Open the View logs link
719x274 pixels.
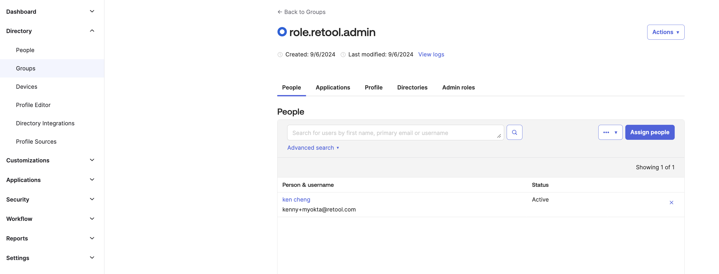click(x=431, y=54)
